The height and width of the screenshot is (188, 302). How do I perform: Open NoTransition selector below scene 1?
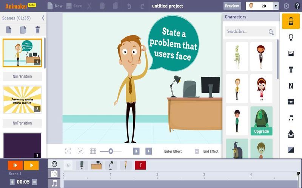(22, 76)
